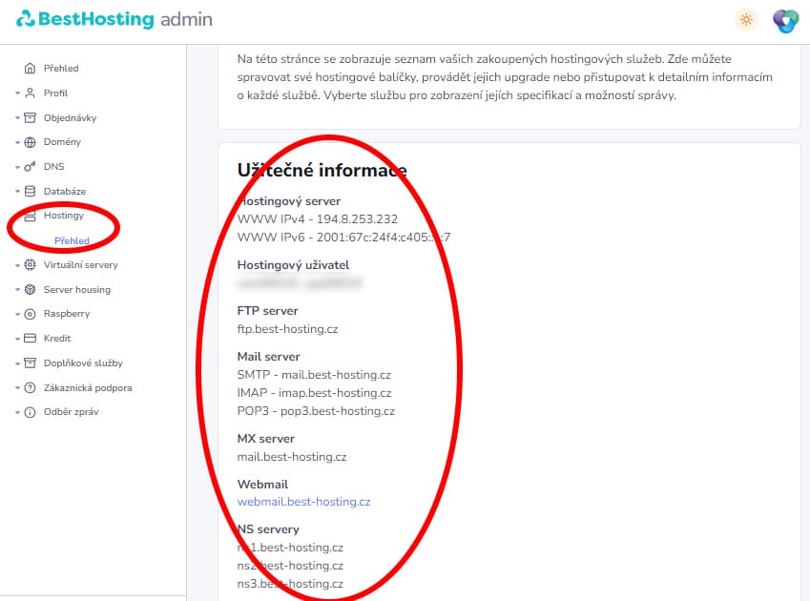810x601 pixels.
Task: Click the blurred Hostingový uživatel value
Action: point(300,283)
